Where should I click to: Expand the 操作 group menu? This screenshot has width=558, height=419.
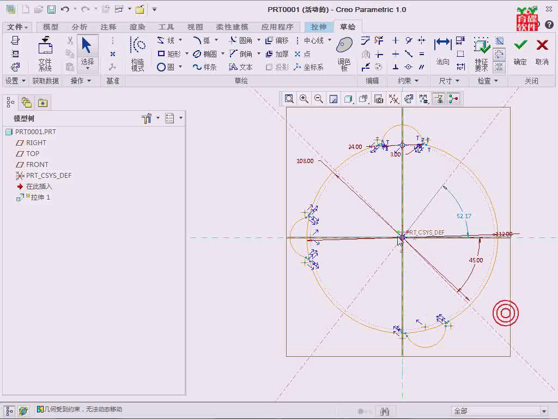click(x=81, y=81)
